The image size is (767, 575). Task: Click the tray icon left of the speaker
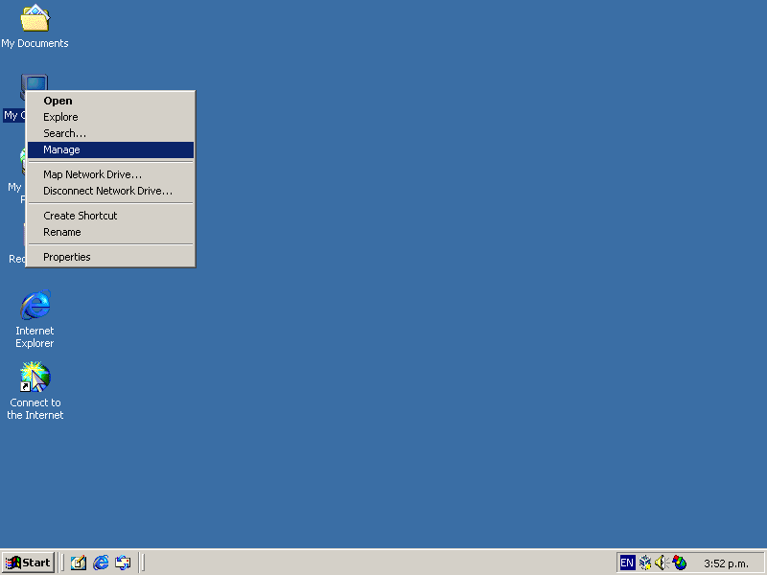[x=645, y=563]
